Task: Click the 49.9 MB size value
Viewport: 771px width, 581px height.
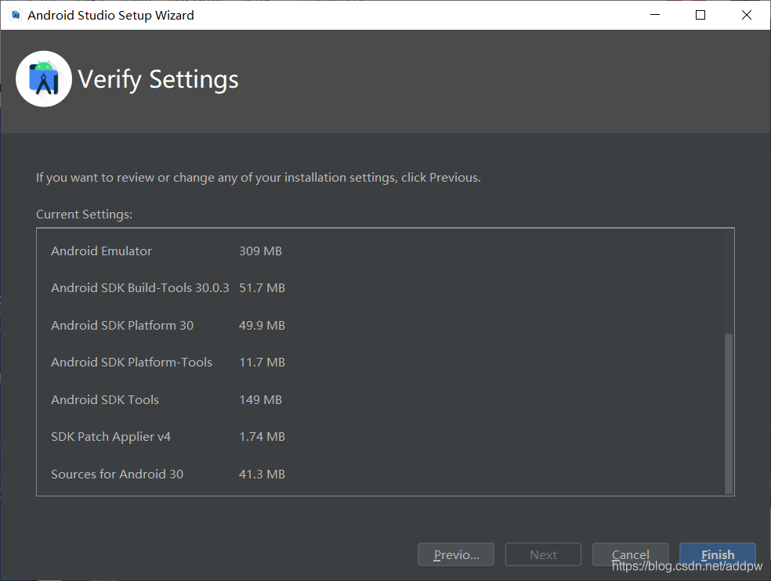Action: point(262,326)
